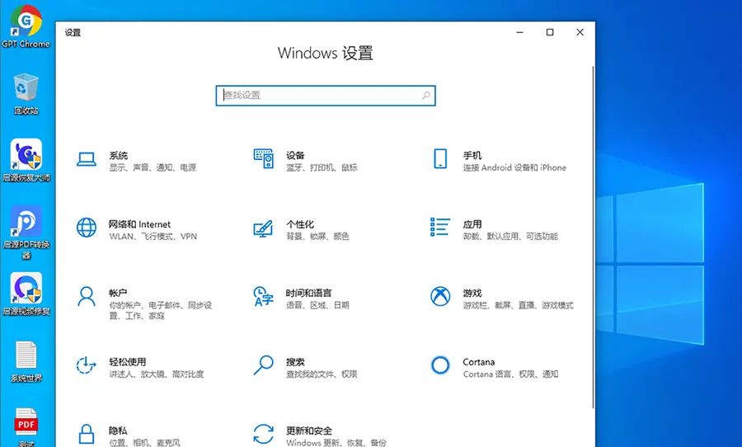This screenshot has height=447, width=742.
Task: Open the 更新和安全 refresh arrows icon
Action: tap(264, 434)
